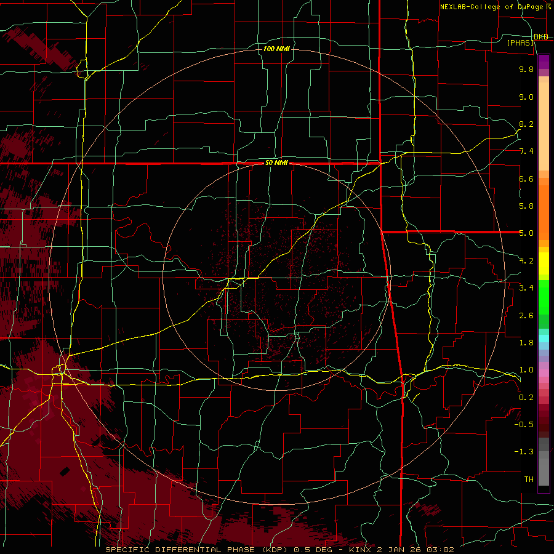
Task: Click the 4.2 value on the color scale
Action: tap(526, 261)
